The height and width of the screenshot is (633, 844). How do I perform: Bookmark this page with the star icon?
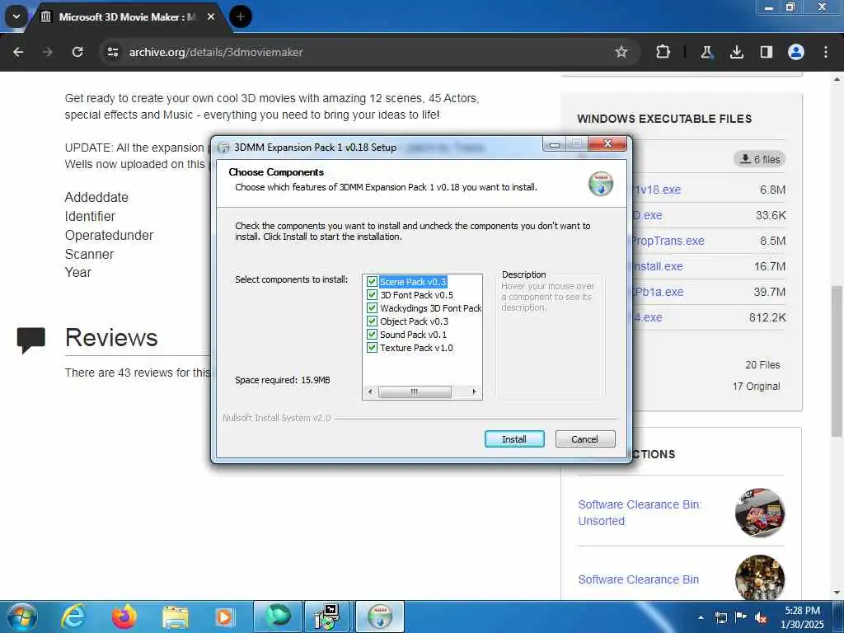pos(621,52)
